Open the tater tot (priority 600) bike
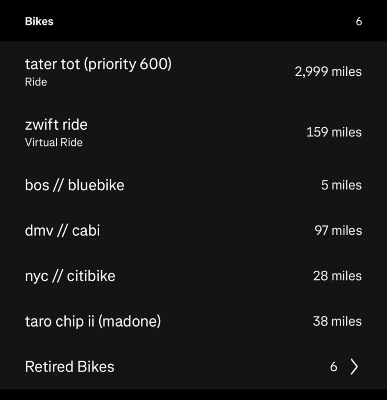This screenshot has width=387, height=400. [98, 64]
